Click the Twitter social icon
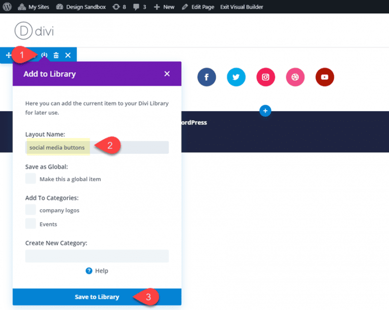Viewport: 389px width, 310px height. pos(236,77)
